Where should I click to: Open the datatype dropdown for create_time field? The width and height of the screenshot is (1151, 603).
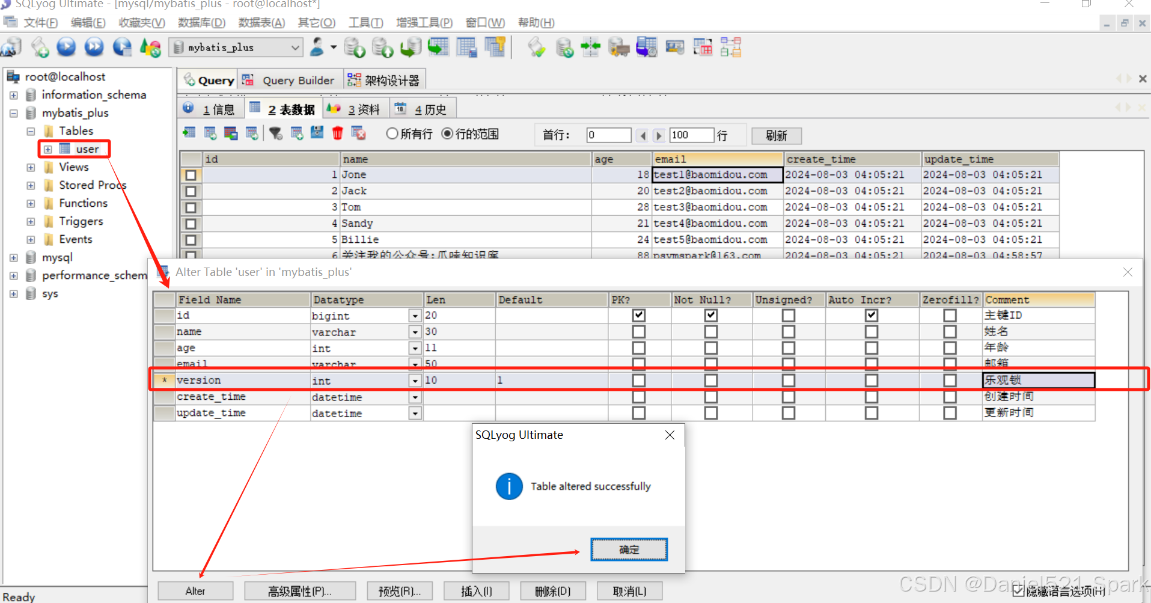(x=415, y=397)
